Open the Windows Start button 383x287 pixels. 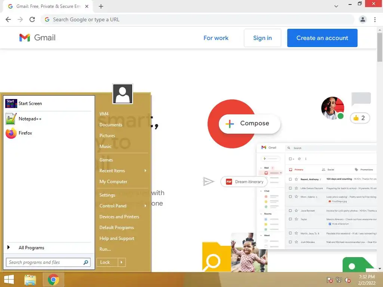click(x=9, y=280)
